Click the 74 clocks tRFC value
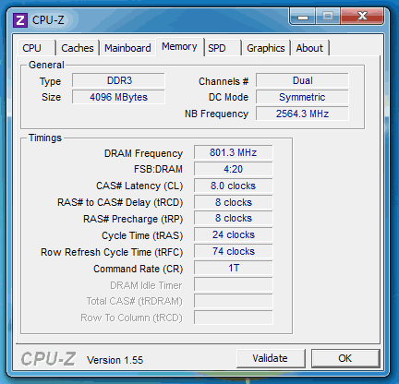This screenshot has height=384, width=399. tap(234, 252)
